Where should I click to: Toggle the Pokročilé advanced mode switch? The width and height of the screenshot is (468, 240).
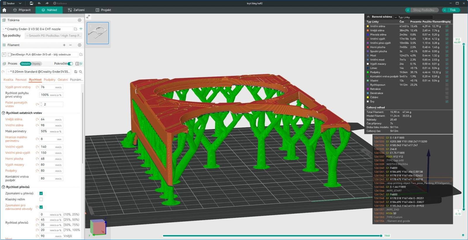coord(70,64)
